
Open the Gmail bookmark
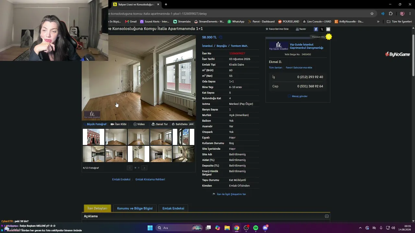tap(131, 22)
